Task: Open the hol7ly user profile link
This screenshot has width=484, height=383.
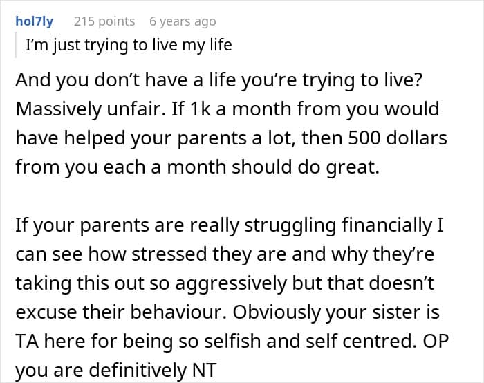Action: 34,21
